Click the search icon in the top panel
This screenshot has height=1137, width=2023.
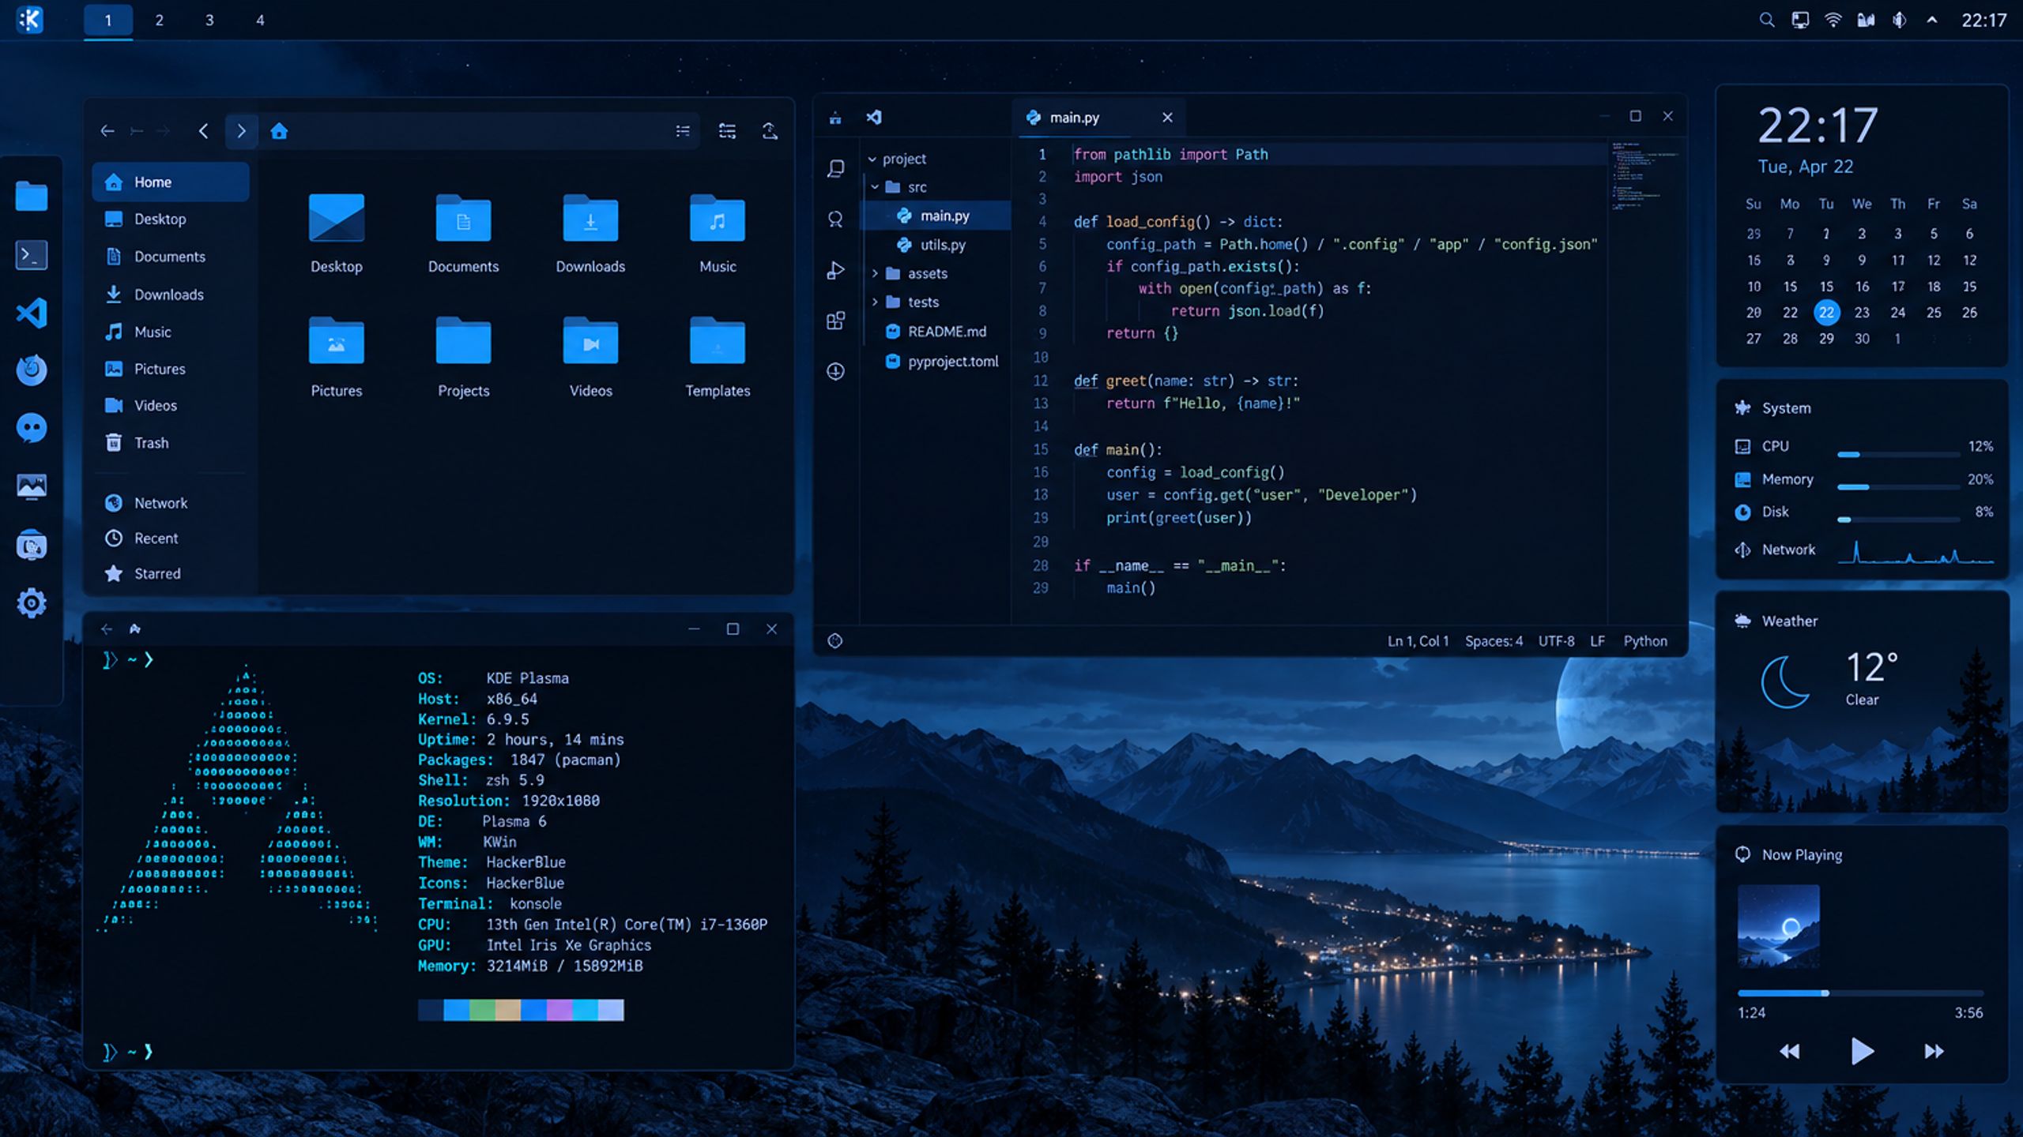tap(1767, 21)
